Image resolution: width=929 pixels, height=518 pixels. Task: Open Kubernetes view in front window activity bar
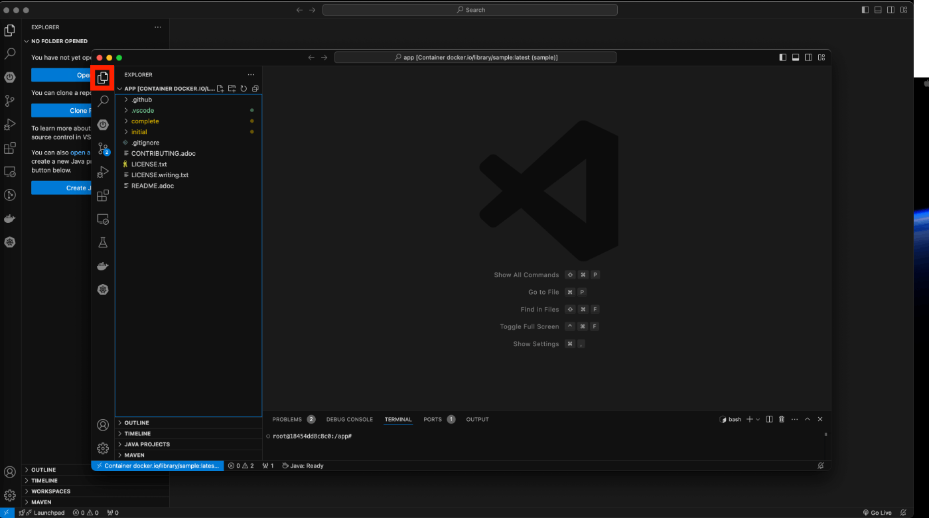103,290
